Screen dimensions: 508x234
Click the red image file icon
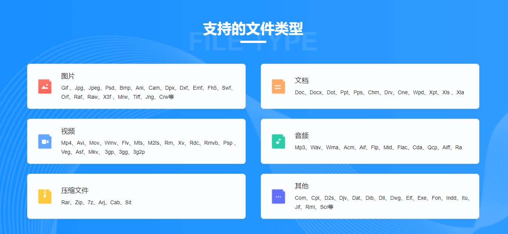pos(45,86)
